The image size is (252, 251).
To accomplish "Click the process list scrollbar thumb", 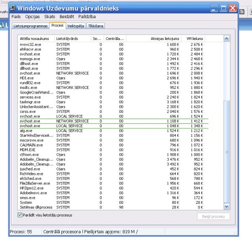I will pos(227,152).
